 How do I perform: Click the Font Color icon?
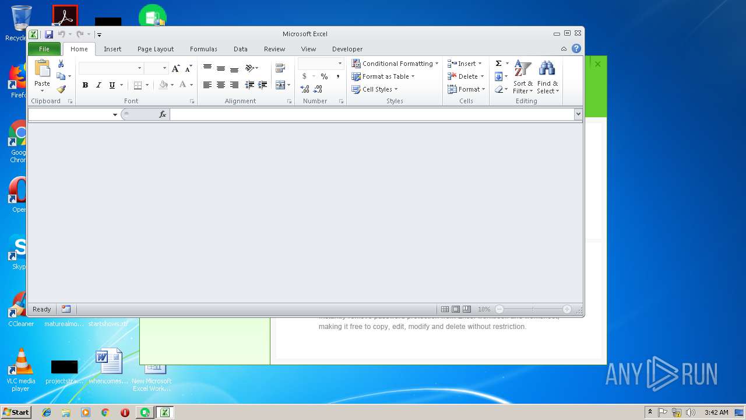[182, 85]
